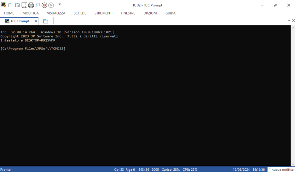Open the '1 nuova notifica' notification

281,169
